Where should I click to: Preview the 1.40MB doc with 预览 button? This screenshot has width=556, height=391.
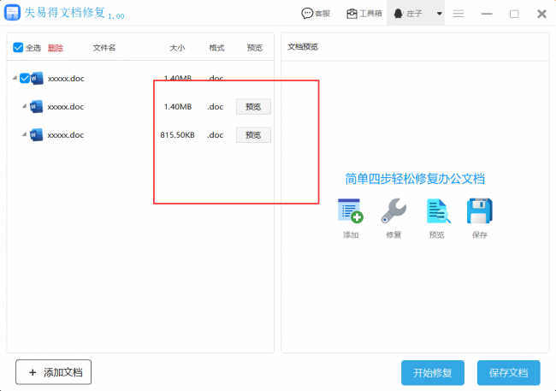point(253,107)
